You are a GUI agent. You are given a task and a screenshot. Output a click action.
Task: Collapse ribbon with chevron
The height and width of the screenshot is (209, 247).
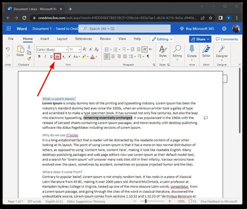point(240,65)
